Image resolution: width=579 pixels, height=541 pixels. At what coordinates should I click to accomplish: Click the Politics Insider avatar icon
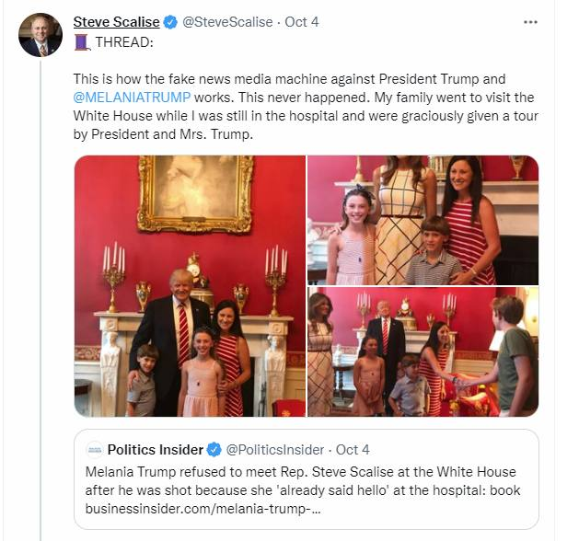[x=94, y=450]
